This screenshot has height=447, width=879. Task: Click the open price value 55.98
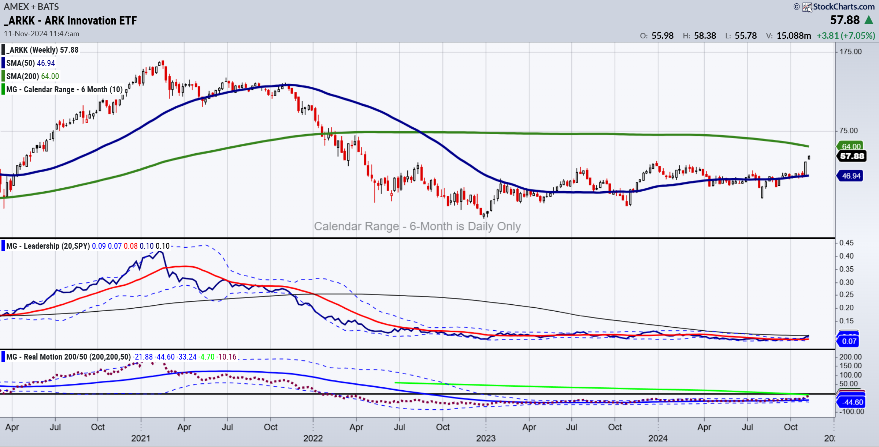click(x=662, y=35)
